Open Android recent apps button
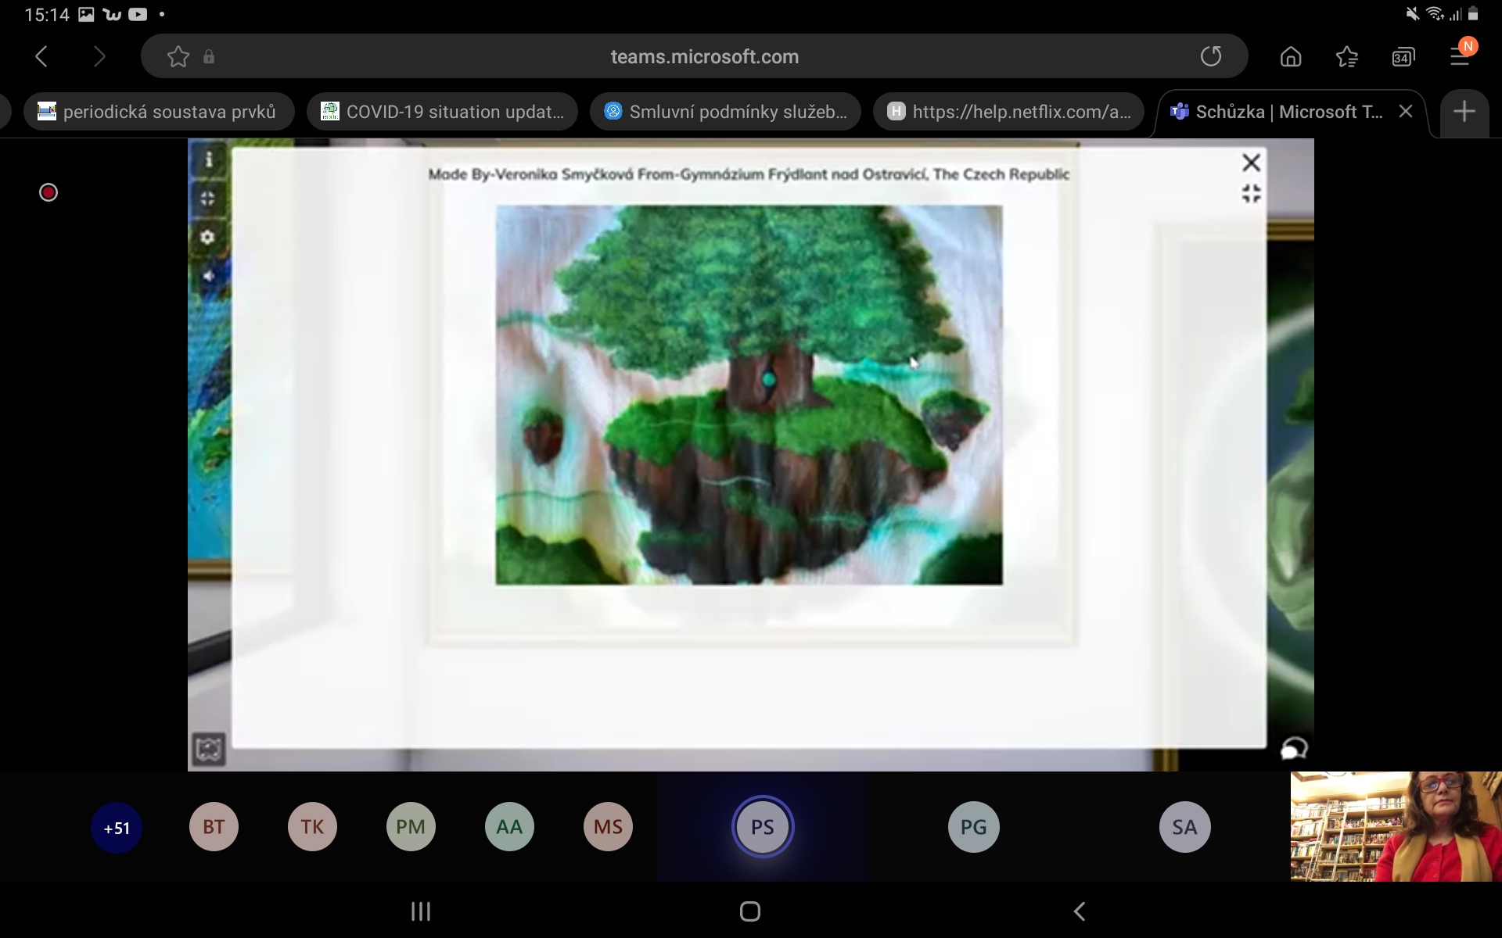This screenshot has width=1502, height=938. point(421,911)
